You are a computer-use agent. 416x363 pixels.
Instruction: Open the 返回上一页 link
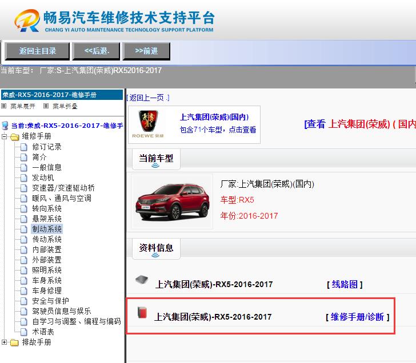point(148,98)
